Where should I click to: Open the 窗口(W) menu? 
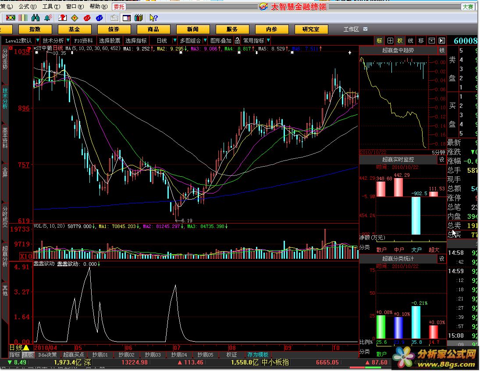click(75, 7)
